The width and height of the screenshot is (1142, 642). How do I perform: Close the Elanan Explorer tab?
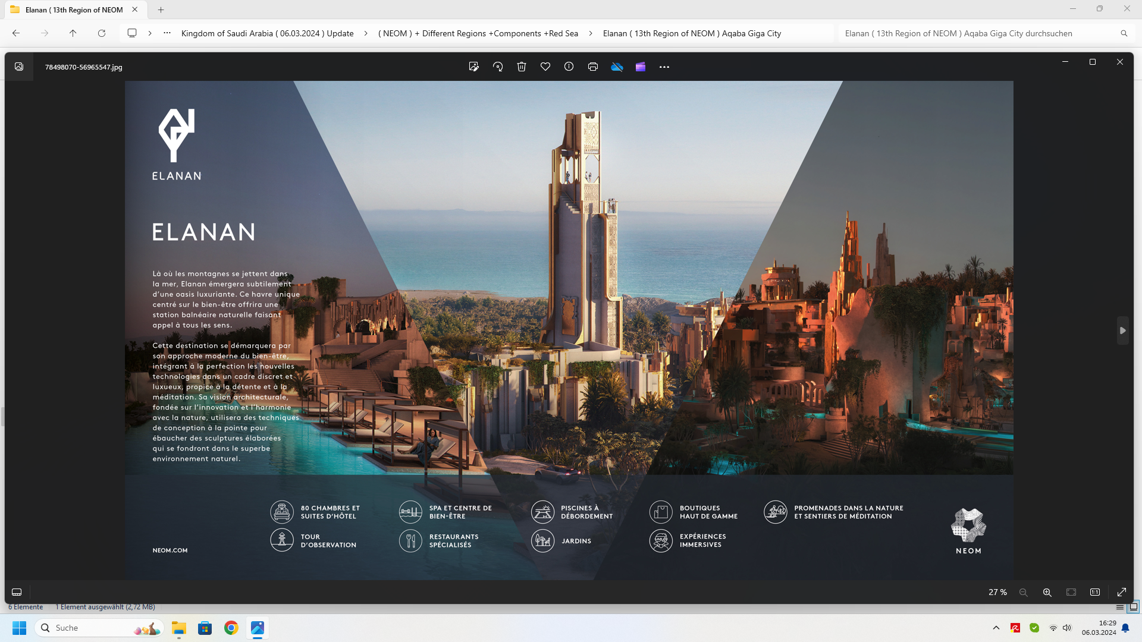click(x=135, y=10)
